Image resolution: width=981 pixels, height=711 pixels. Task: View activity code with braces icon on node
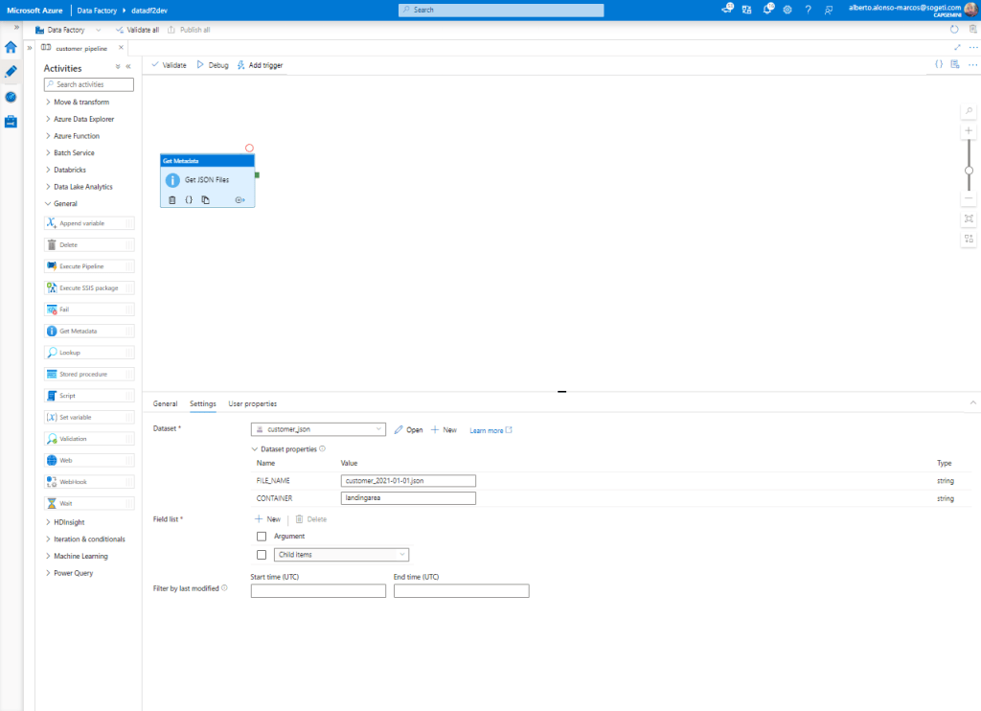189,200
